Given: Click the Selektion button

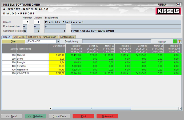Looking at the screenshot, I should pyautogui.click(x=35, y=116).
